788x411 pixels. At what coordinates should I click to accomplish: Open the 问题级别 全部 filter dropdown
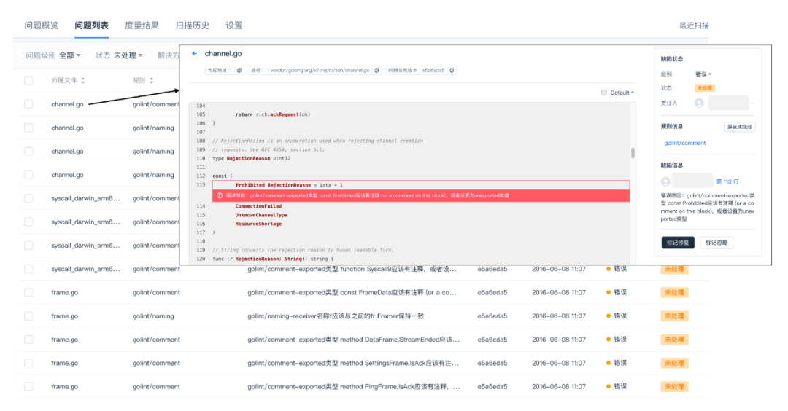[x=69, y=55]
